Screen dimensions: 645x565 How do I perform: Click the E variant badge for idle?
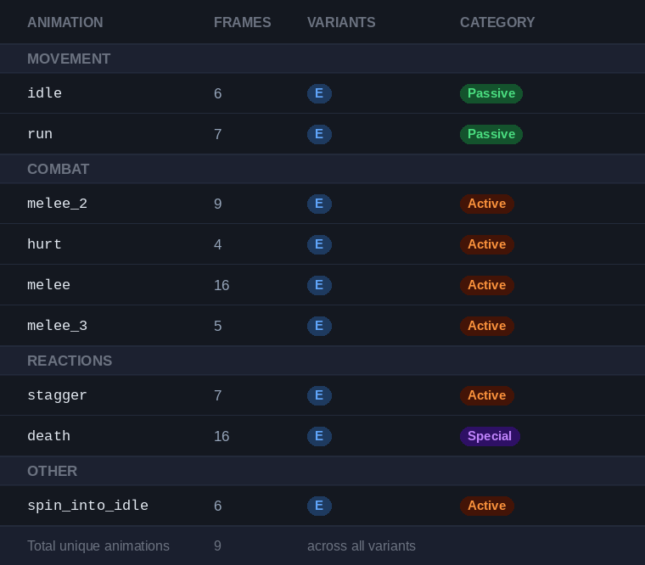point(319,93)
